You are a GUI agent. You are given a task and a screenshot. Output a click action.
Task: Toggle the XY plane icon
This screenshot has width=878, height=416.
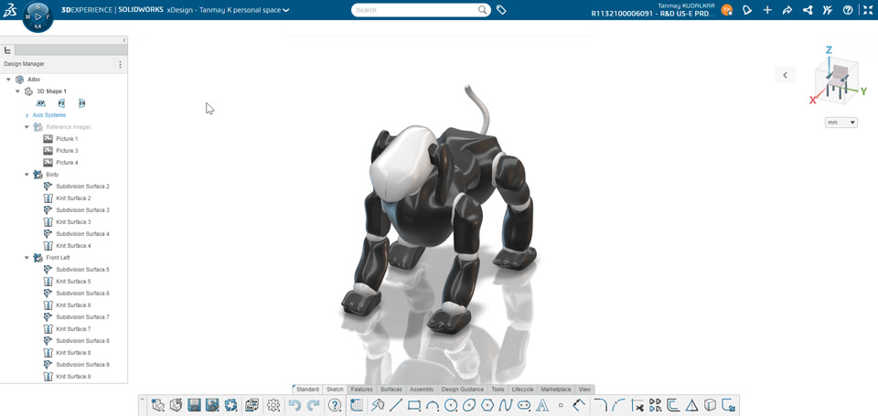coord(41,103)
